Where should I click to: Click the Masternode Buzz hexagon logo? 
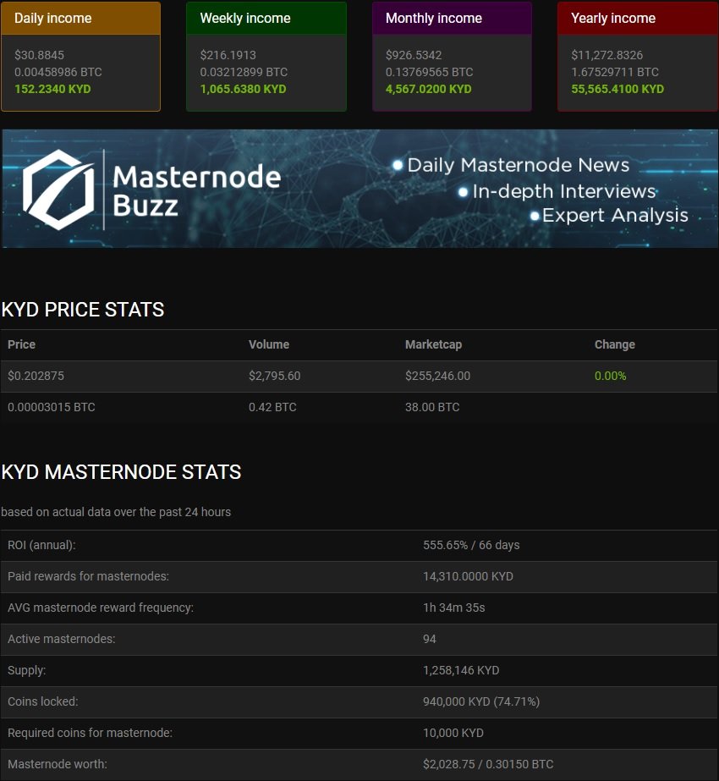(58, 190)
